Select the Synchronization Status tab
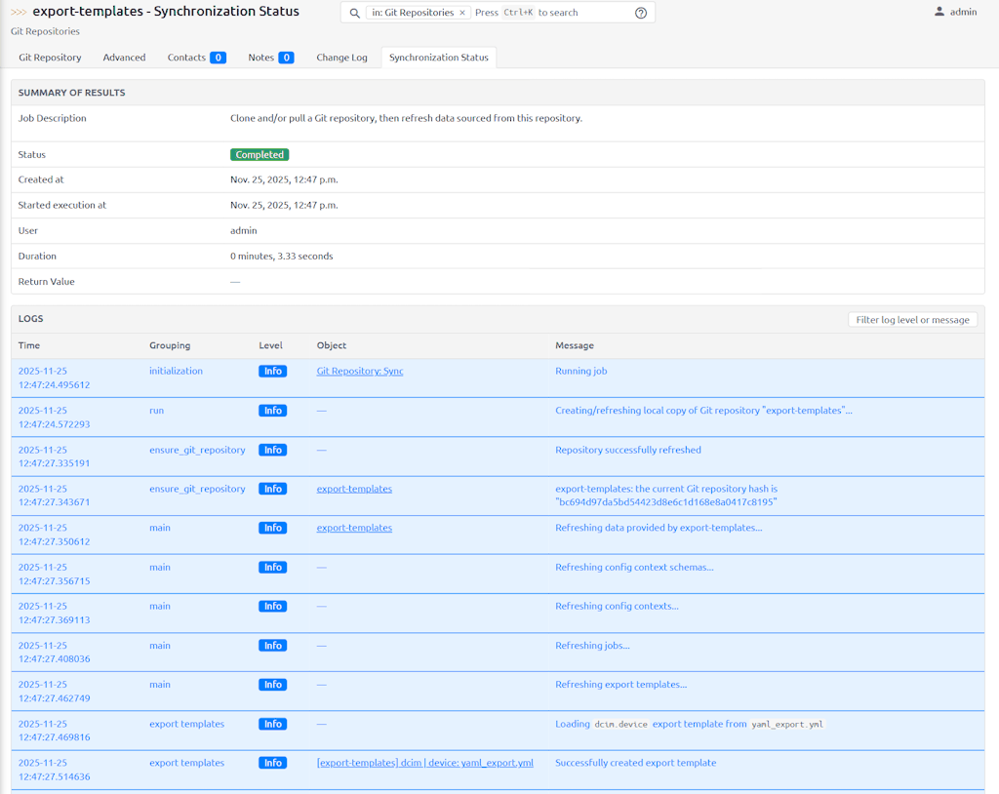The height and width of the screenshot is (794, 999). click(x=438, y=58)
